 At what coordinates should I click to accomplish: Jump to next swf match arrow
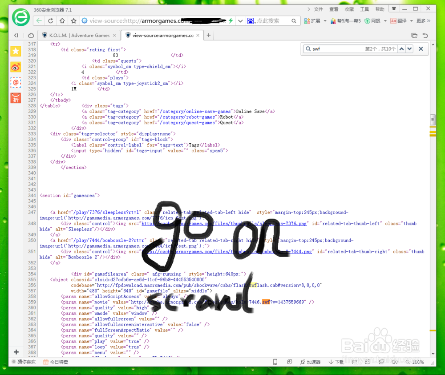point(409,49)
